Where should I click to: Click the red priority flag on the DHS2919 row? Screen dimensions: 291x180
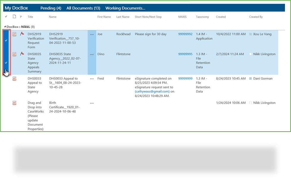point(21,34)
